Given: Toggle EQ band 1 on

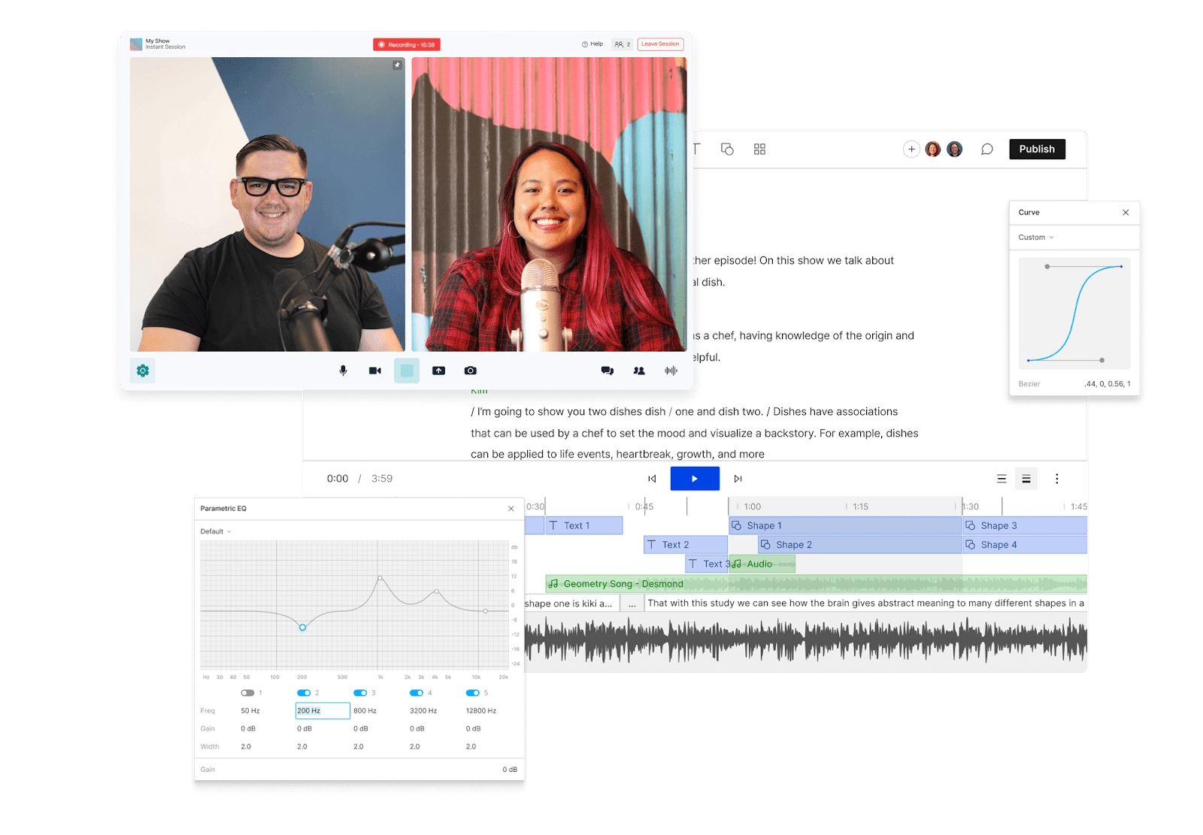Looking at the screenshot, I should pyautogui.click(x=247, y=693).
